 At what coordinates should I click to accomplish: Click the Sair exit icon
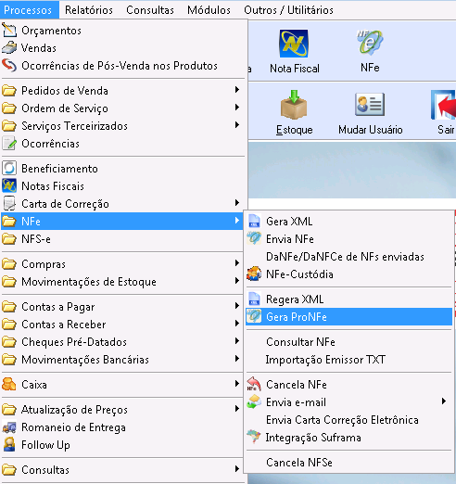pyautogui.click(x=443, y=105)
